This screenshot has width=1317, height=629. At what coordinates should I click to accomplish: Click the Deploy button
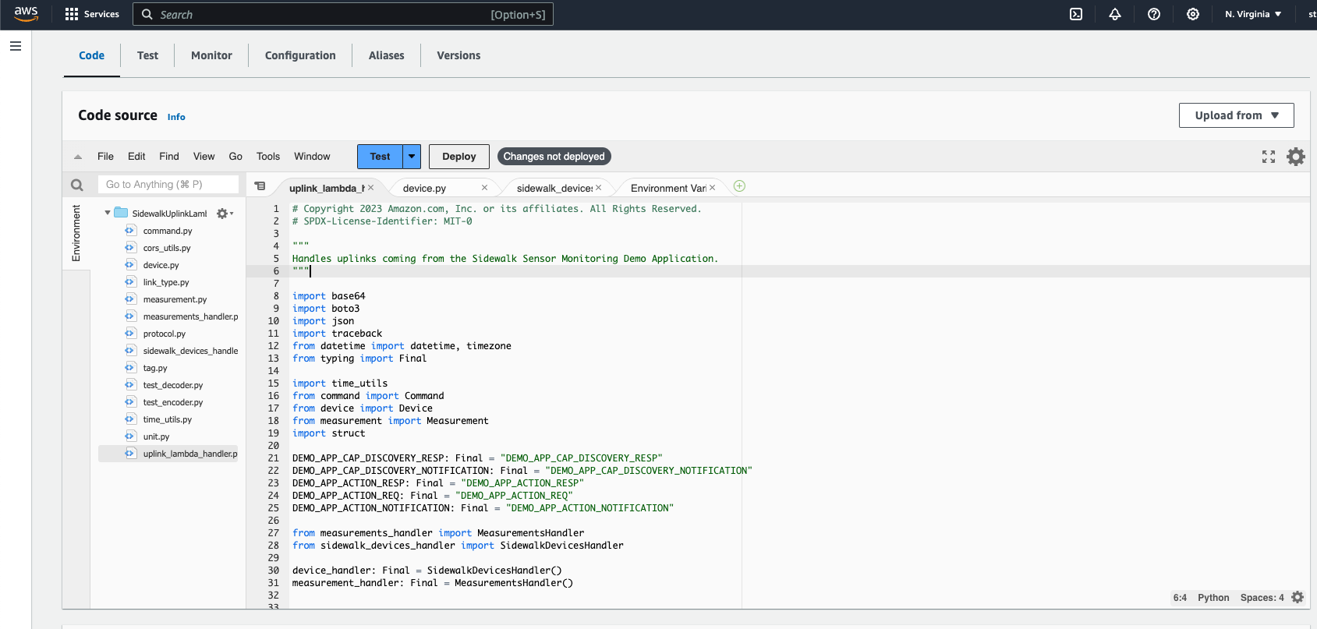(459, 157)
